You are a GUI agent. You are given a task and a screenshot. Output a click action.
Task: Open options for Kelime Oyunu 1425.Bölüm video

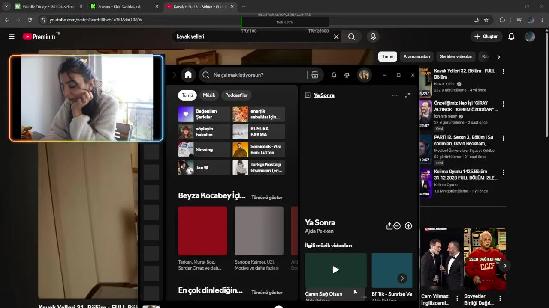click(503, 172)
